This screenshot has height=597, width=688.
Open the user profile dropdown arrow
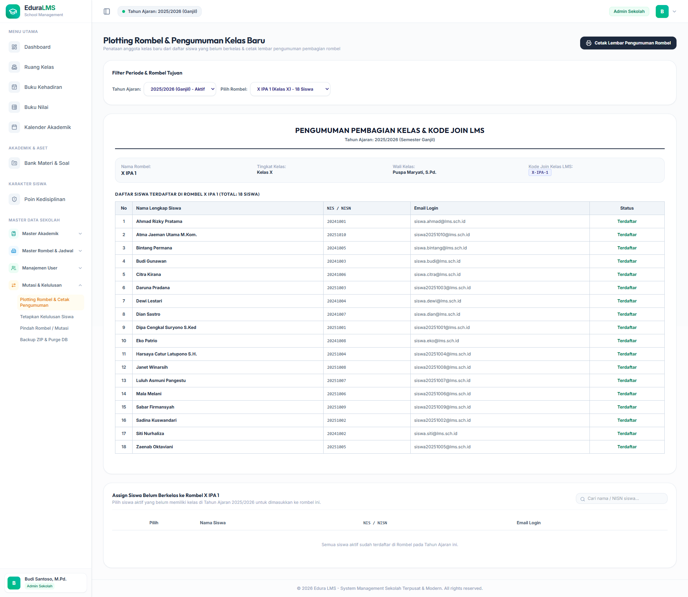[674, 11]
